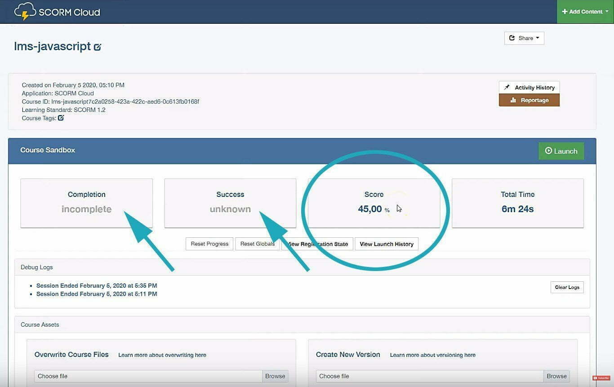Click the Course Sandbox header title
Image resolution: width=614 pixels, height=387 pixels.
tap(48, 150)
